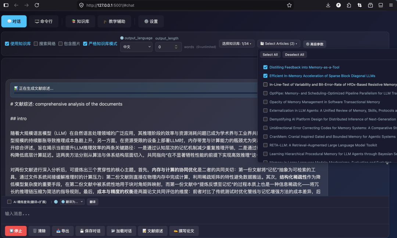Open the browser extensions puzzle icon
The width and height of the screenshot is (397, 238).
pyautogui.click(x=349, y=5)
